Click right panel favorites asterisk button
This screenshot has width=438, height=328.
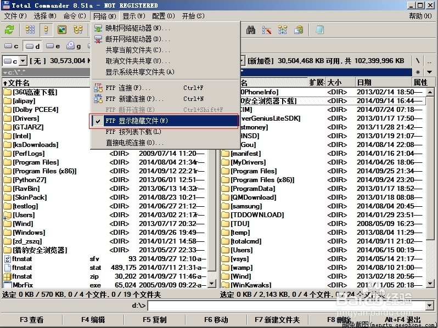[x=418, y=72]
